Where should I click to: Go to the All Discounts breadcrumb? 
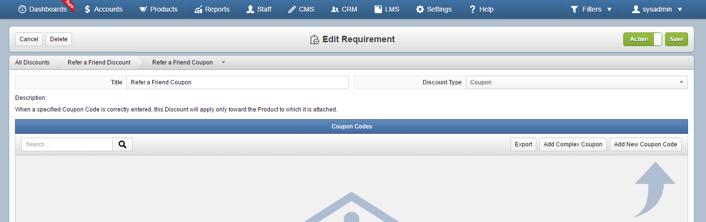point(32,63)
